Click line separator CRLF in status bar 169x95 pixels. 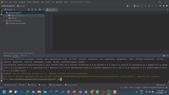click(126, 88)
